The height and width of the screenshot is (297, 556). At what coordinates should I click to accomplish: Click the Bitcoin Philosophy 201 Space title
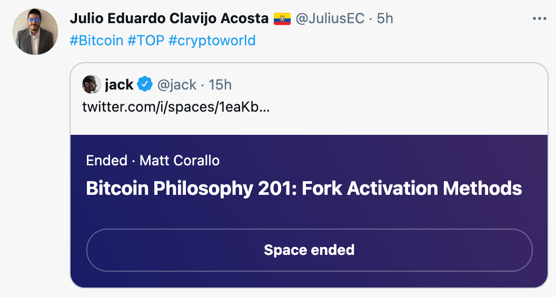click(304, 188)
